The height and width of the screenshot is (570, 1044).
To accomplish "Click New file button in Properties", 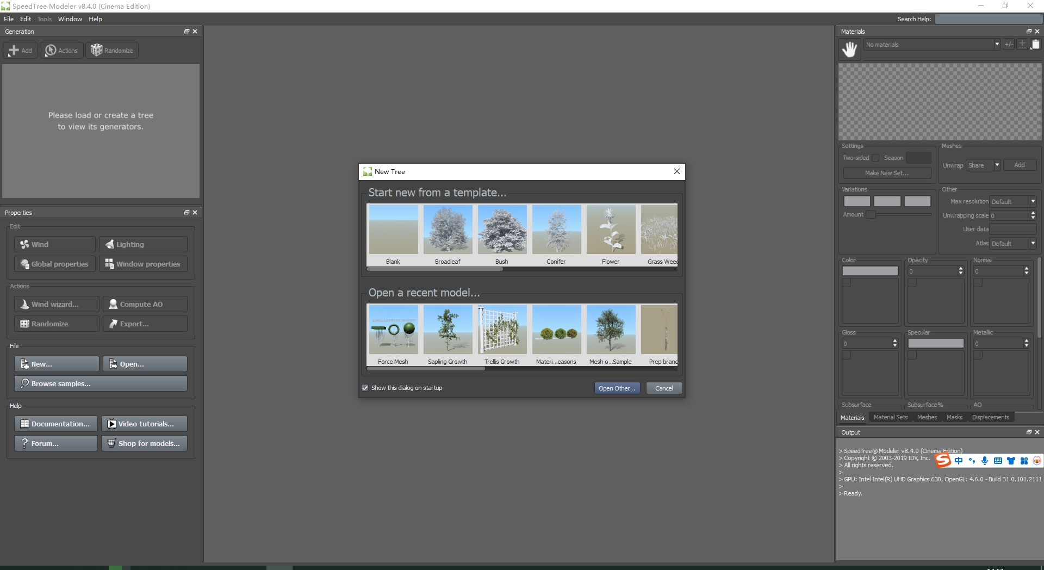I will coord(57,364).
